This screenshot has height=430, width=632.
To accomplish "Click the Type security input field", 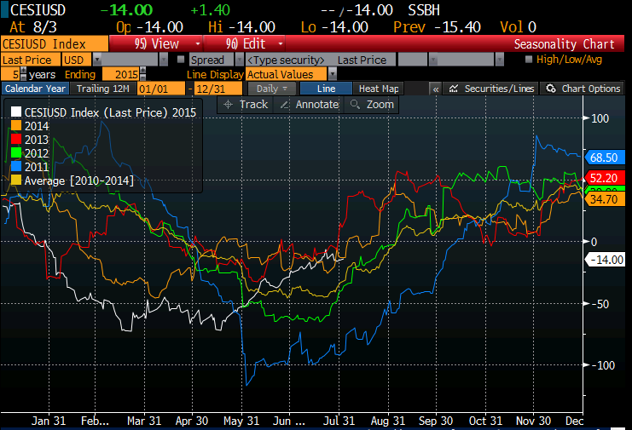I will point(286,60).
